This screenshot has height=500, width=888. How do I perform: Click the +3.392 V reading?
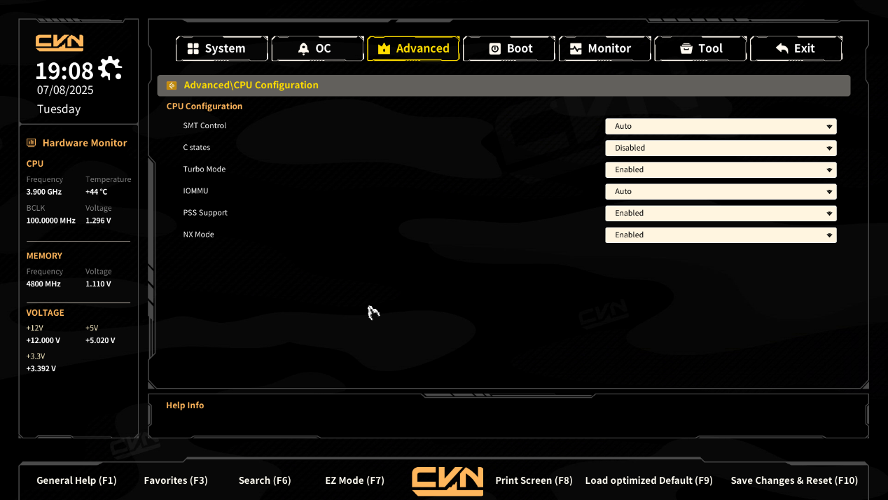tap(41, 369)
